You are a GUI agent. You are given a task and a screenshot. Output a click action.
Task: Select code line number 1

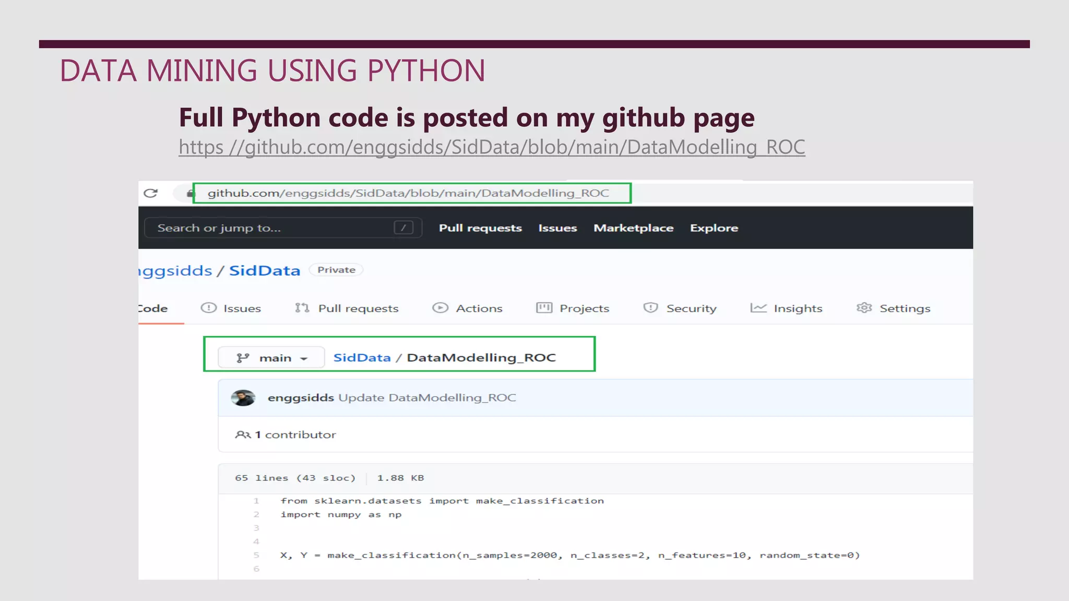[x=256, y=501]
